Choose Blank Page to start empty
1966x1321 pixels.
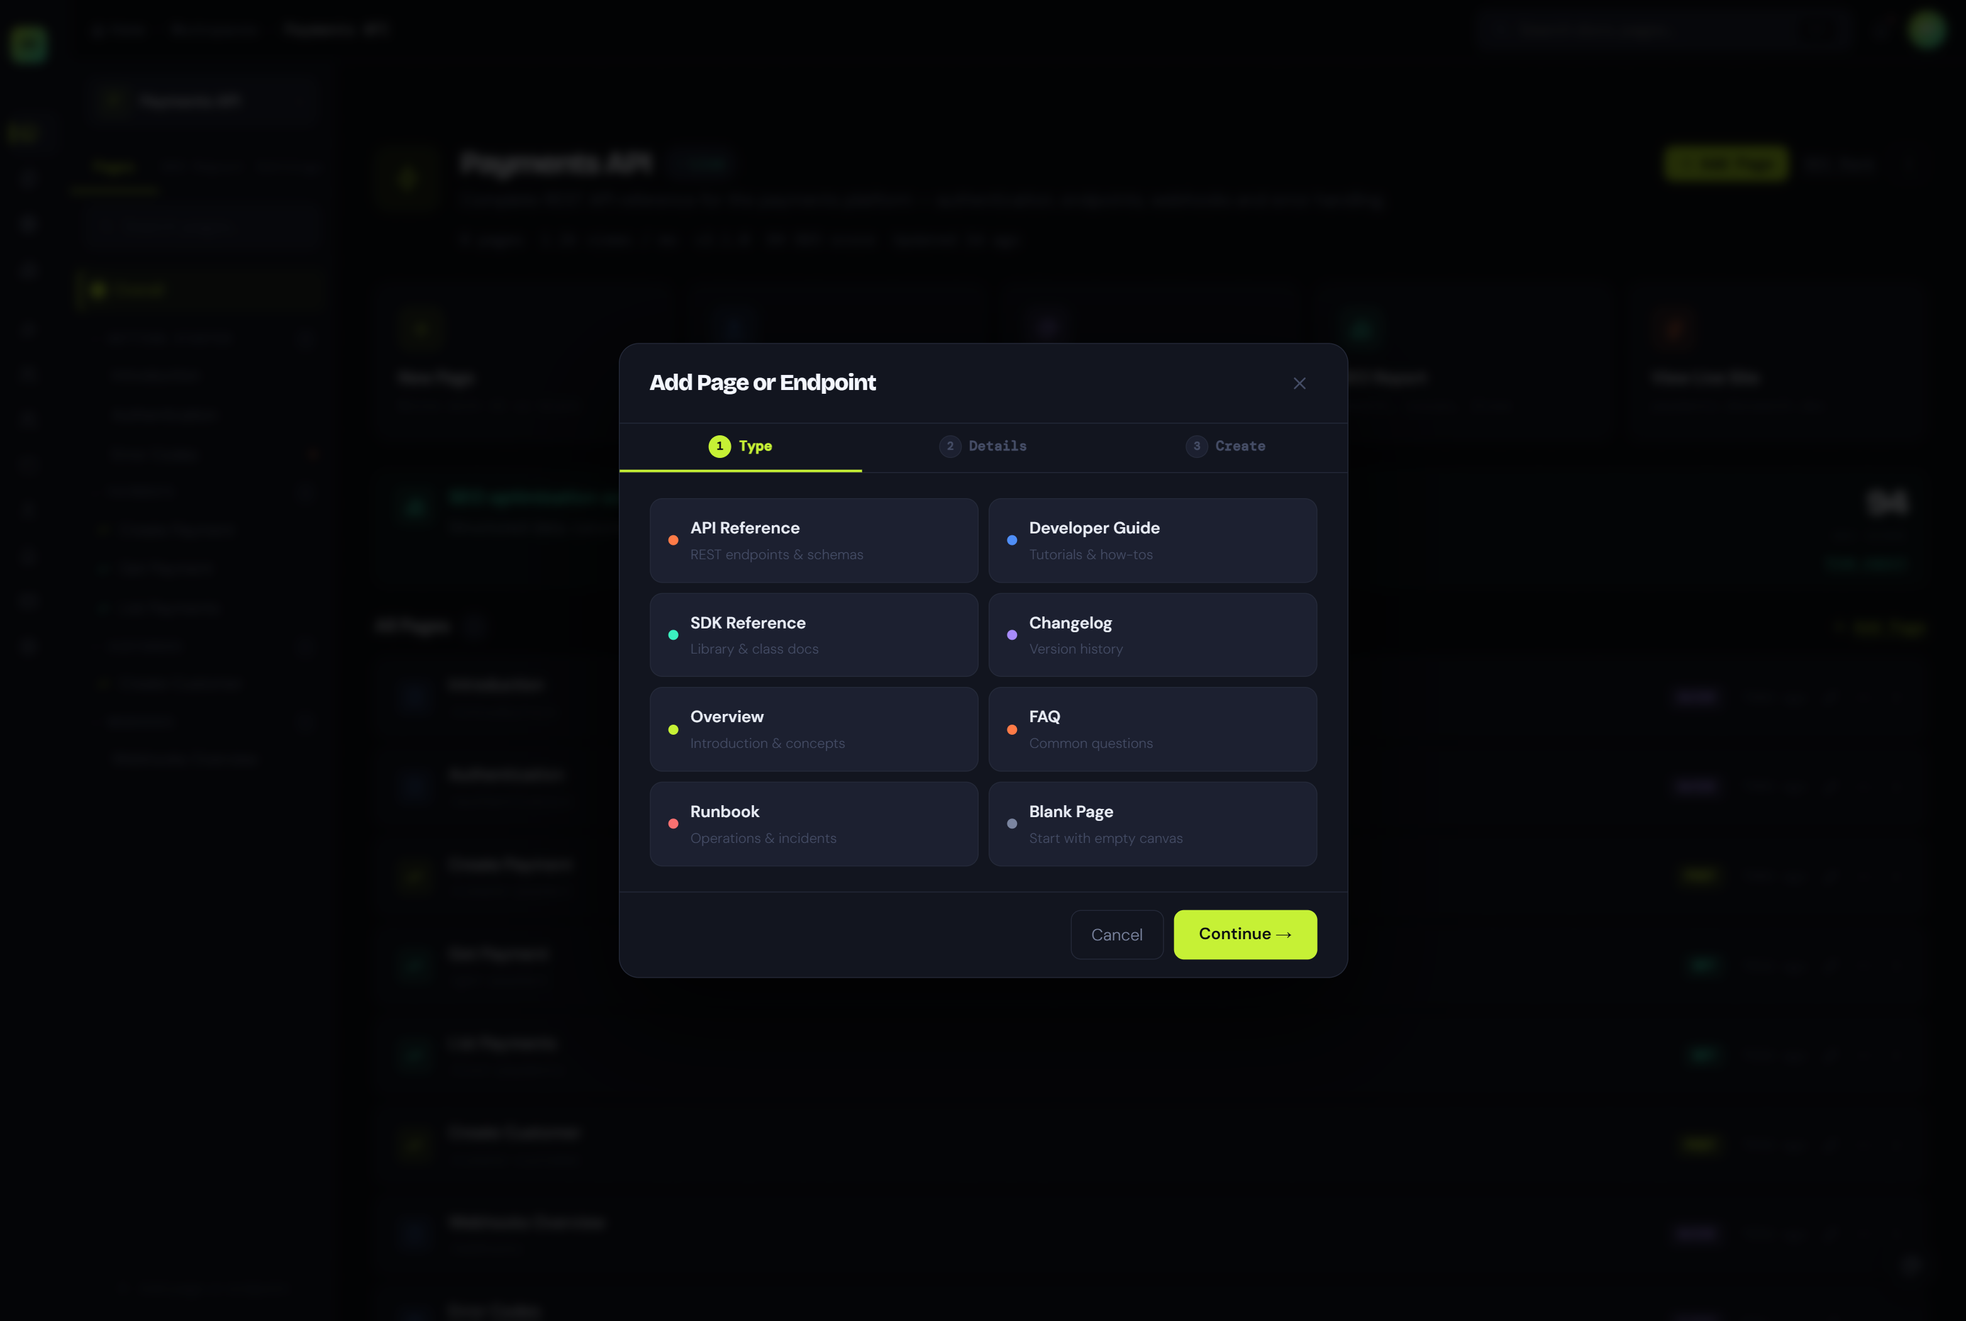coord(1152,823)
